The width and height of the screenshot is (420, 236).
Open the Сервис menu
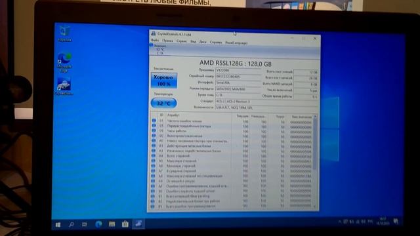point(182,41)
